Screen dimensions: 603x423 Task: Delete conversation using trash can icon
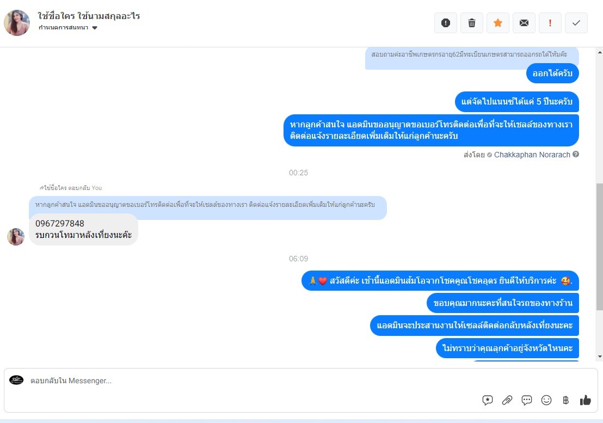click(x=472, y=23)
